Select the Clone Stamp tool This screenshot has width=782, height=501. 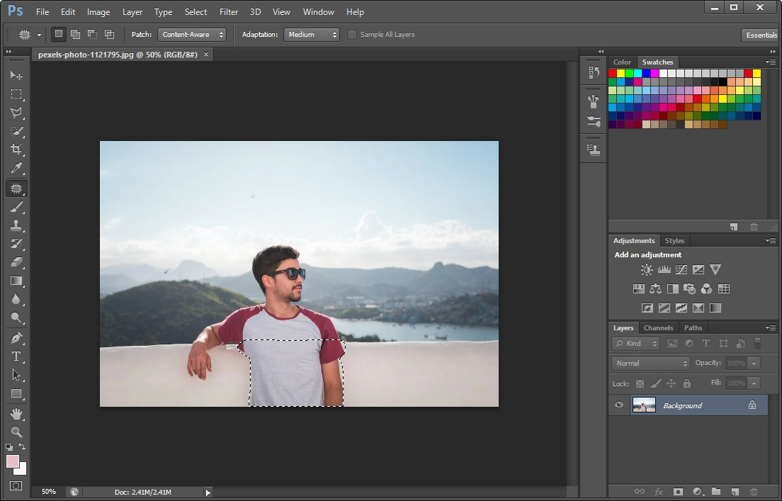coord(16,225)
